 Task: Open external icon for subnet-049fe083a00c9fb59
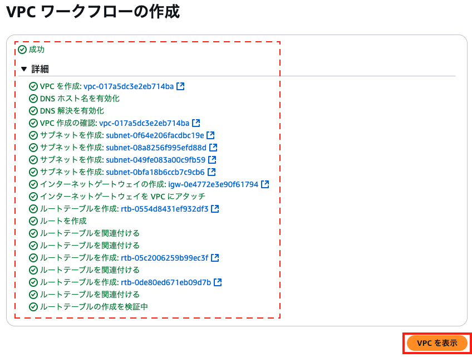[x=212, y=160]
